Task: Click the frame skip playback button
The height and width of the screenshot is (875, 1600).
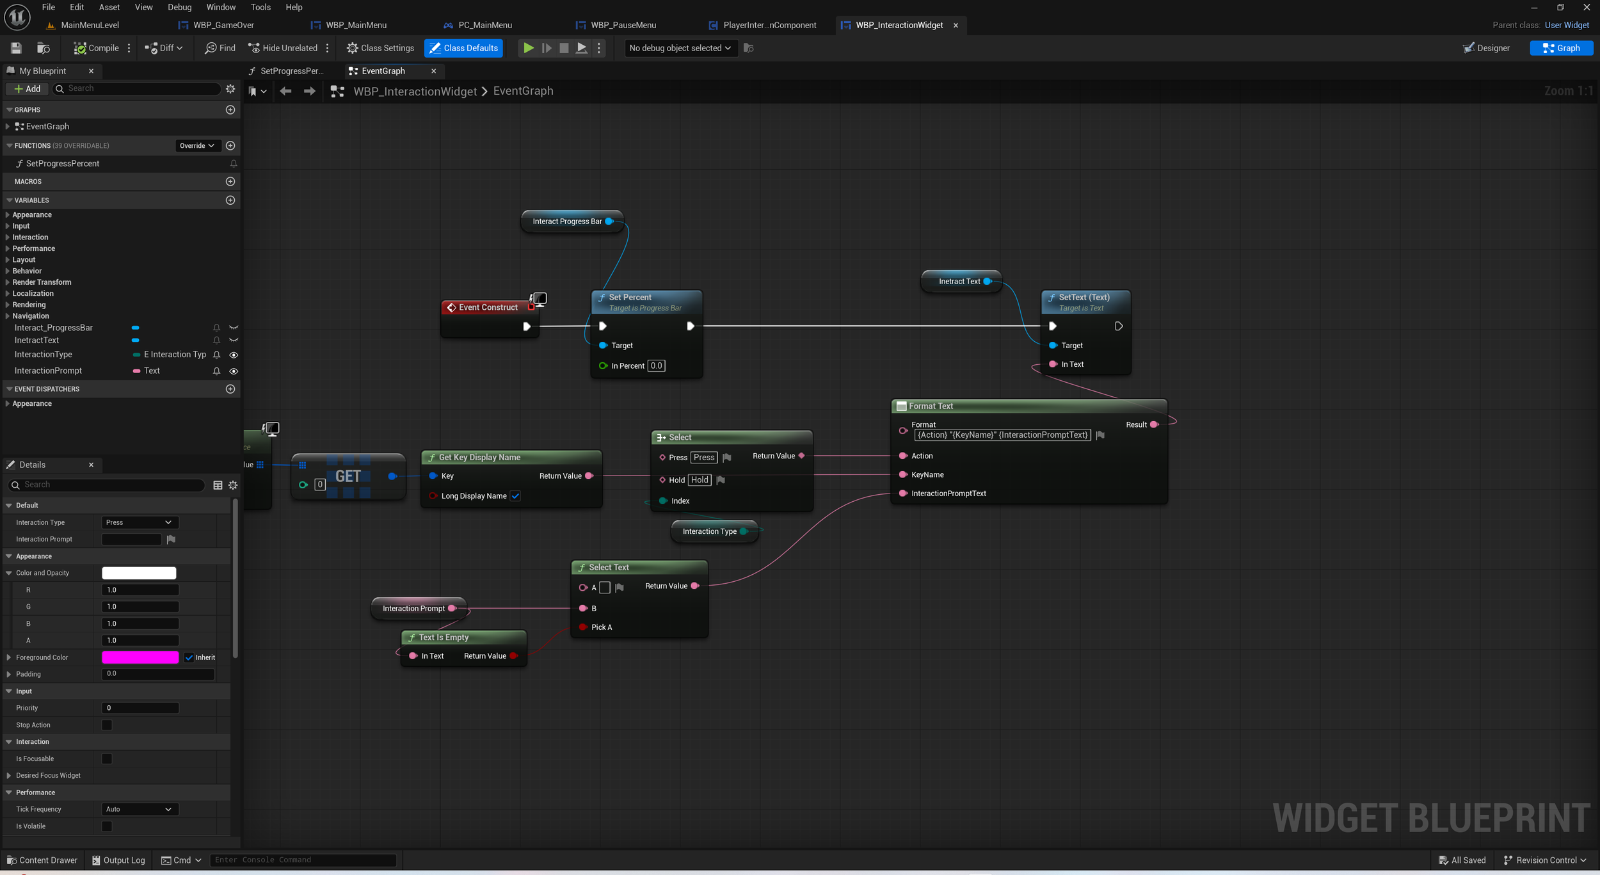Action: point(547,48)
